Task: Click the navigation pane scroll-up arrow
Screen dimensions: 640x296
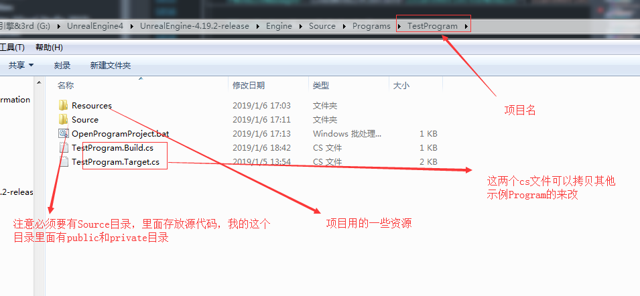Action: tap(39, 83)
